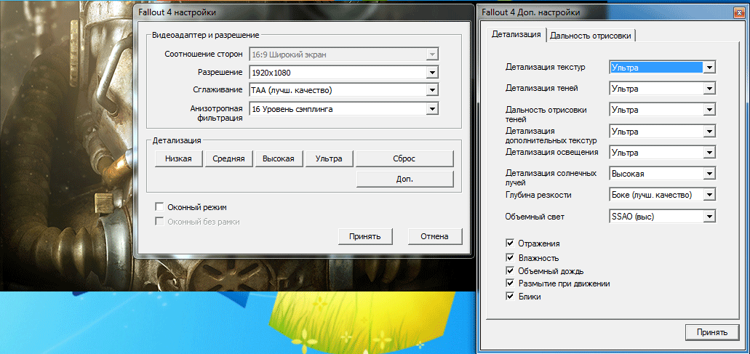Click the Fallout 4 Доп. настройки title text
The width and height of the screenshot is (750, 354).
(530, 12)
